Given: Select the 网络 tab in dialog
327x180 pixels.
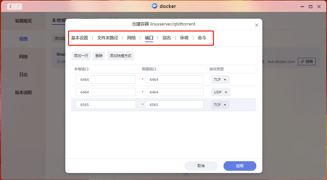Looking at the screenshot, I should [x=131, y=38].
